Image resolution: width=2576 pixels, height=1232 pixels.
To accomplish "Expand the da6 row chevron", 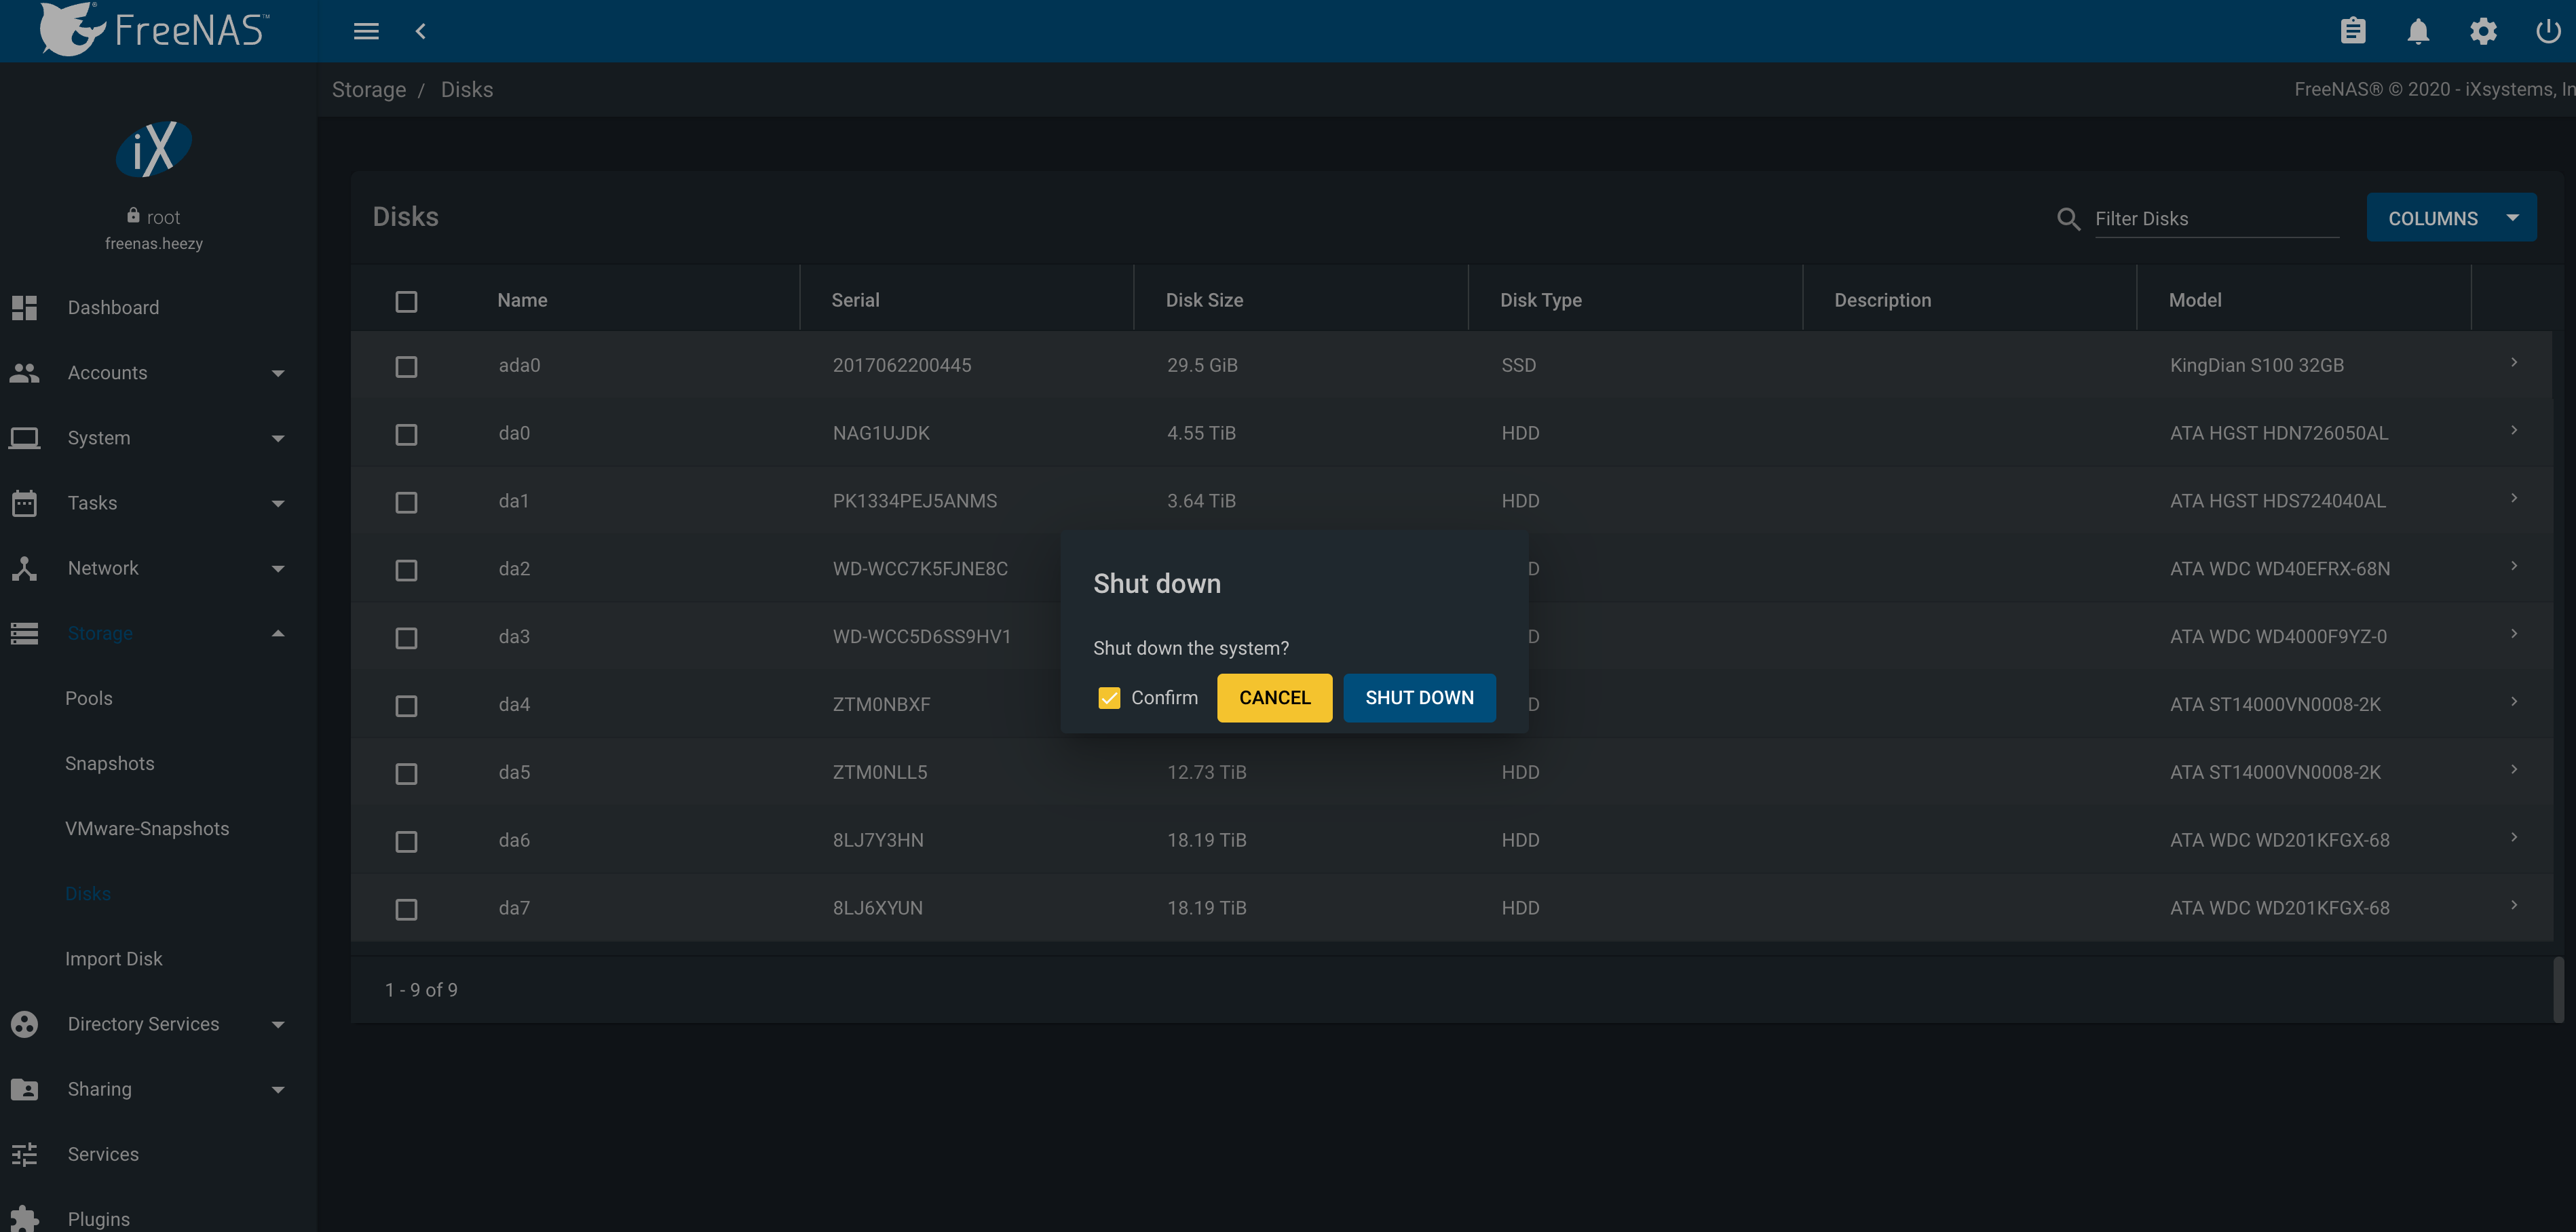I will (x=2514, y=838).
